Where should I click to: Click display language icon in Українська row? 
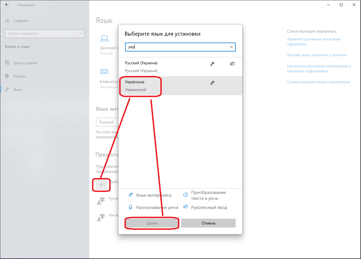point(212,83)
